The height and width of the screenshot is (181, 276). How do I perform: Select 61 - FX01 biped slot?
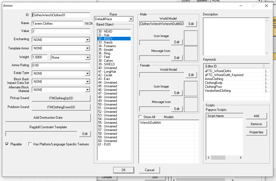(x=114, y=145)
